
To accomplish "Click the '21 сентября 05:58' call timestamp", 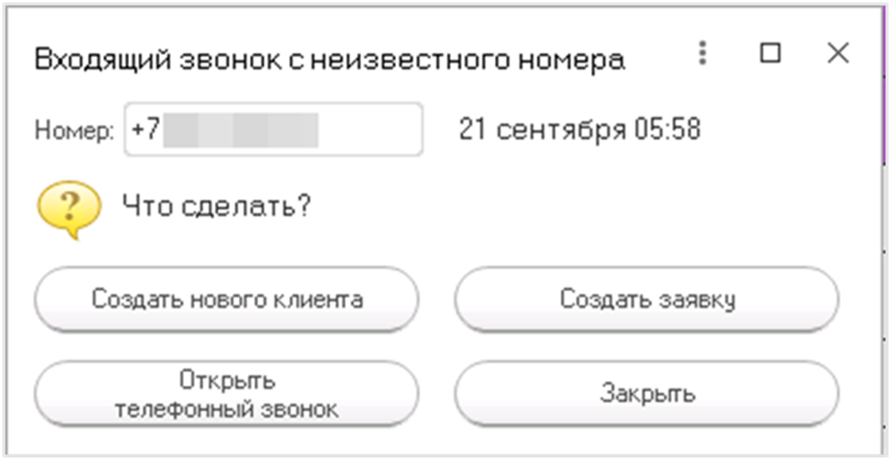I will tap(580, 130).
